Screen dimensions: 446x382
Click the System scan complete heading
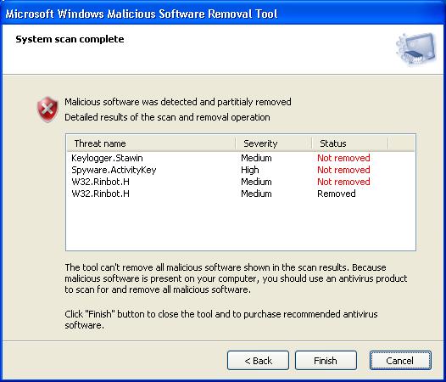[x=70, y=39]
